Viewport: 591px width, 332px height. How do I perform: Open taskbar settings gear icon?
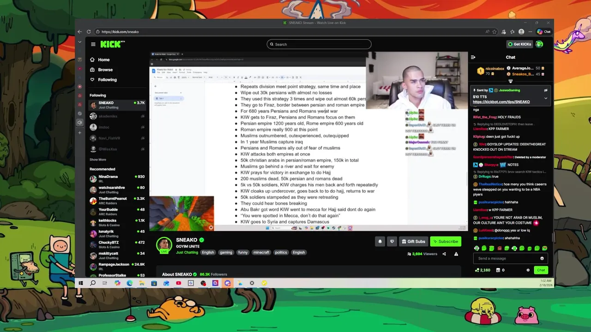(x=252, y=283)
